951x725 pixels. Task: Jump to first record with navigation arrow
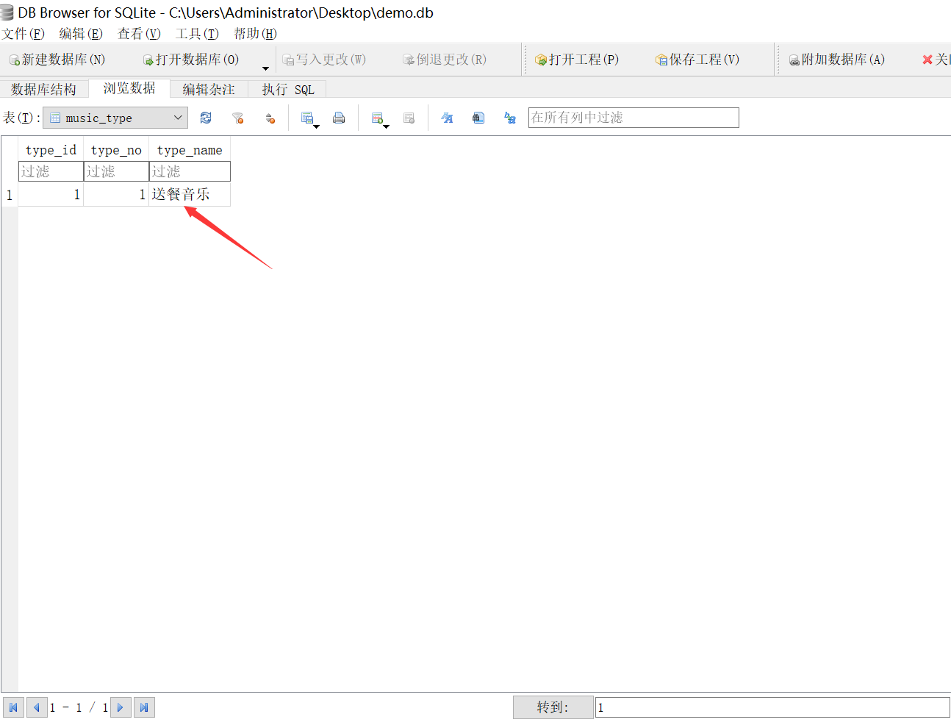(13, 707)
